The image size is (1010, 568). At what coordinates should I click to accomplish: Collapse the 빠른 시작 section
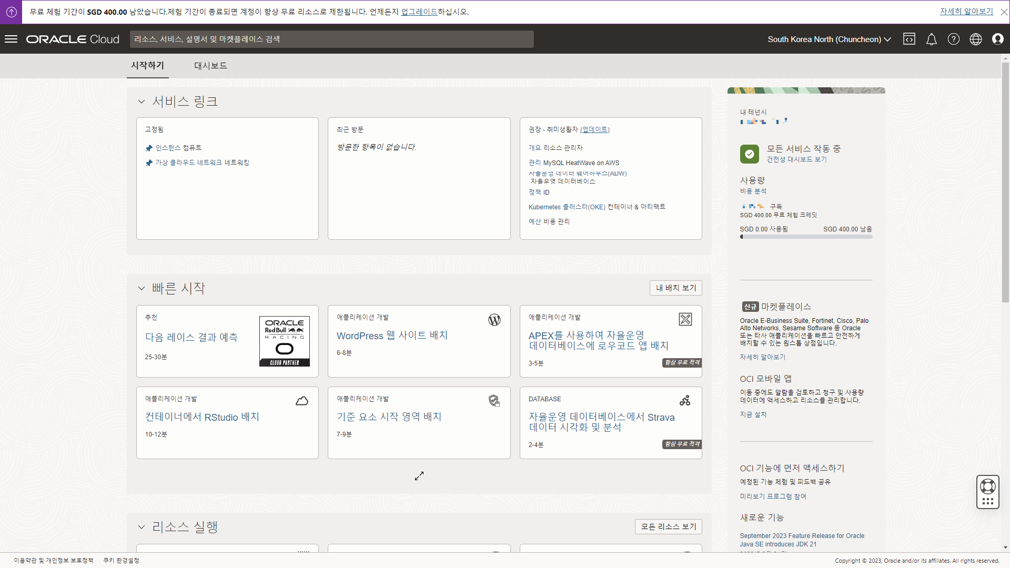141,288
